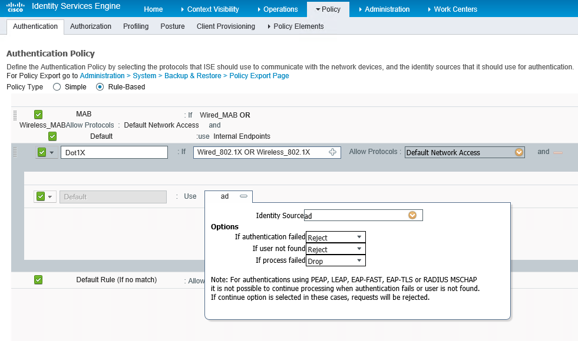The image size is (578, 341).
Task: Switch to the Client Provisioning tab
Action: (226, 26)
